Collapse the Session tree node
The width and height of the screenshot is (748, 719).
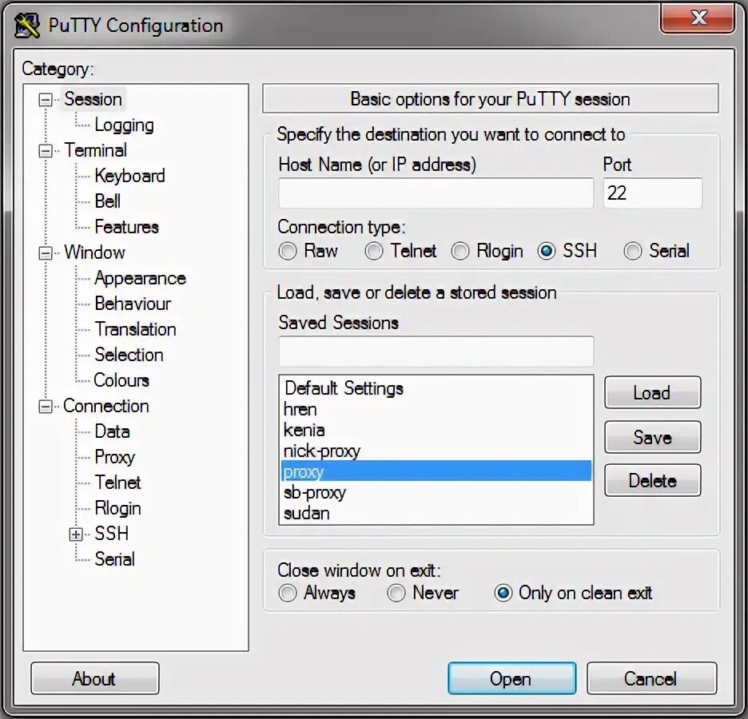click(46, 100)
